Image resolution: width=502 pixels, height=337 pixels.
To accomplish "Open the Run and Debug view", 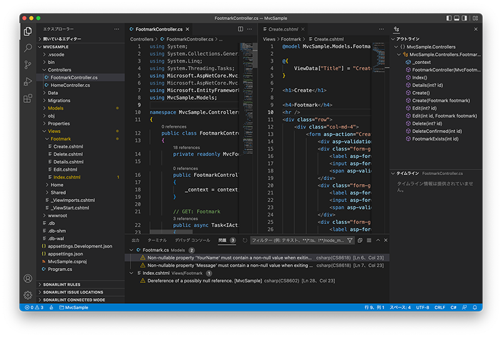I will (28, 82).
